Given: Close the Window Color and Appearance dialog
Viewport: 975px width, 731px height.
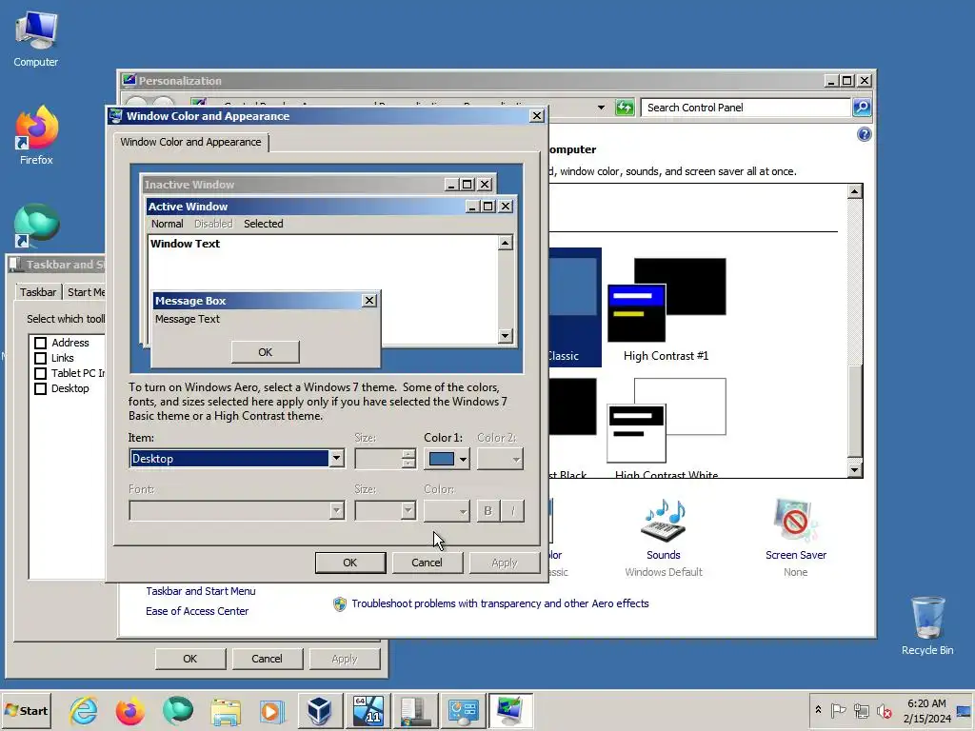Looking at the screenshot, I should (x=537, y=115).
